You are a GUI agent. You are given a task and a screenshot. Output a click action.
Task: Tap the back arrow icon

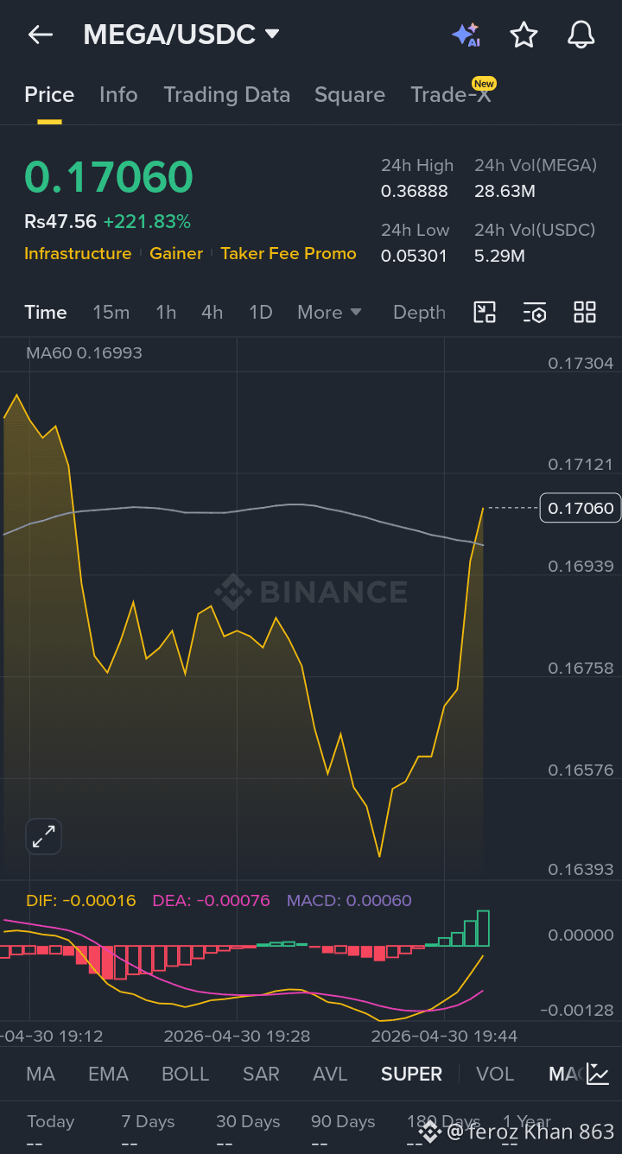point(41,35)
